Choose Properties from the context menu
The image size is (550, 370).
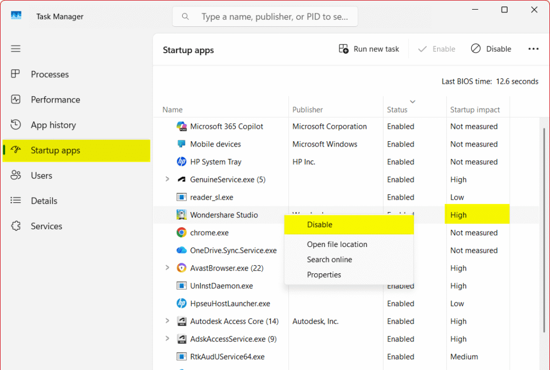coord(349,274)
